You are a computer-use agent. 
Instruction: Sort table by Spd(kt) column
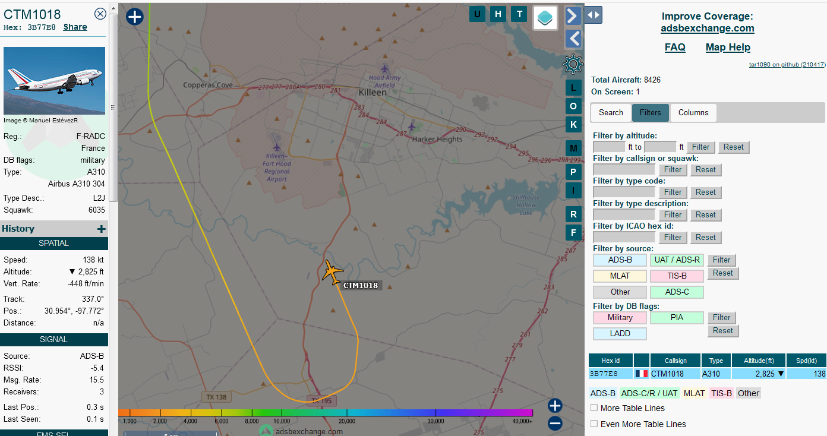(806, 361)
